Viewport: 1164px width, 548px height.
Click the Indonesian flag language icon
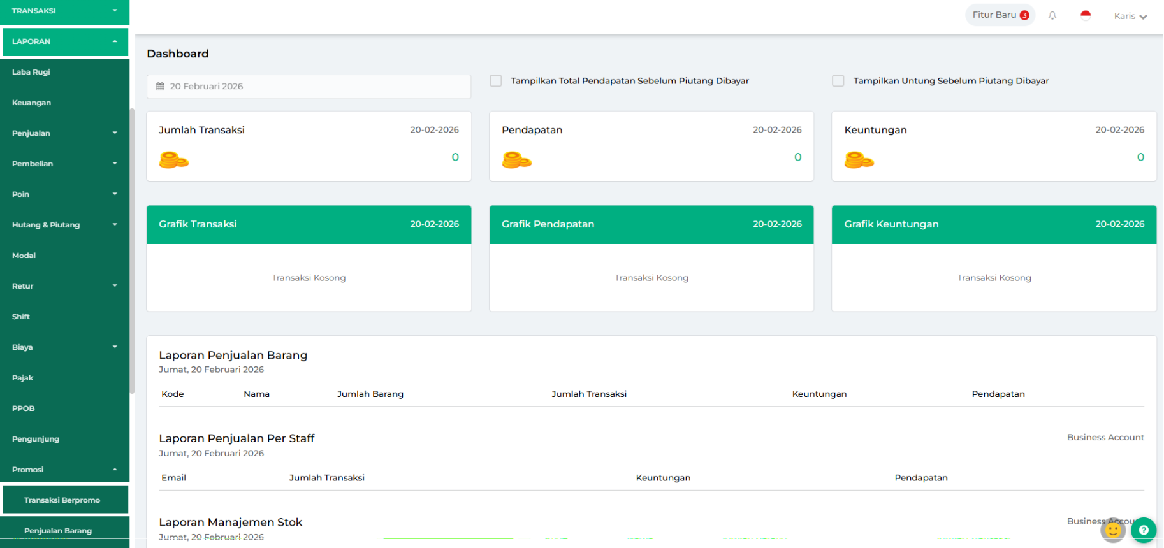point(1086,16)
